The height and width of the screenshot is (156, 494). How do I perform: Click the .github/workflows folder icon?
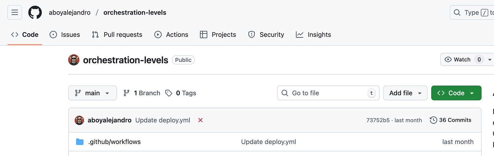(80, 142)
